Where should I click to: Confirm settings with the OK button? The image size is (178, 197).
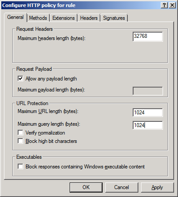click(86, 187)
